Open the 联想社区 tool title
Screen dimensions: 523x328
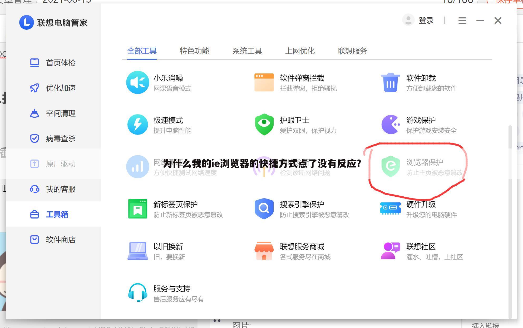coord(421,247)
